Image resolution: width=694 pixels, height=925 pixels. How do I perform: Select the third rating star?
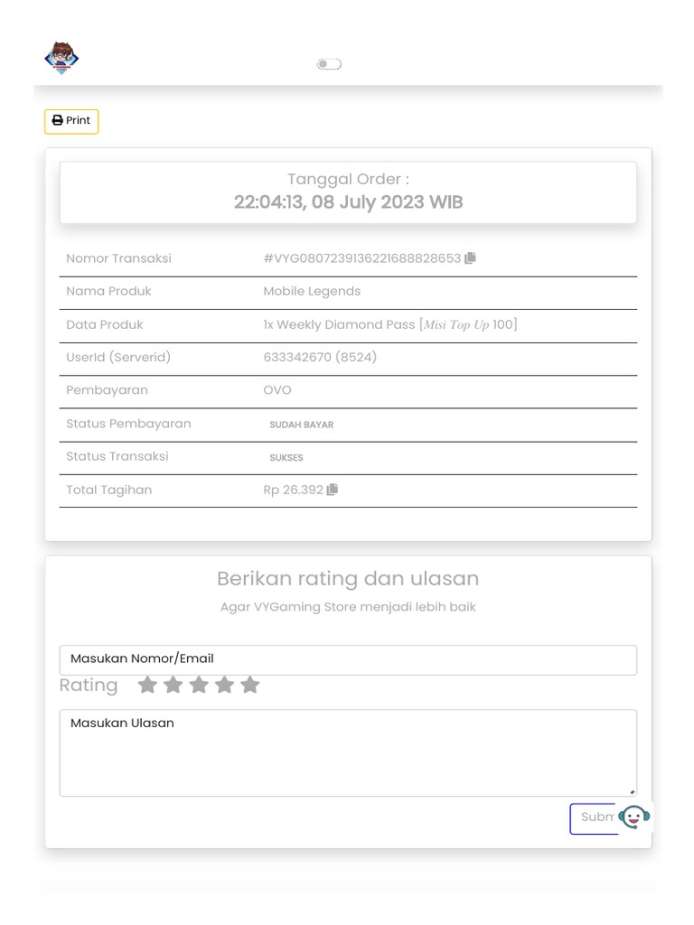tap(199, 686)
